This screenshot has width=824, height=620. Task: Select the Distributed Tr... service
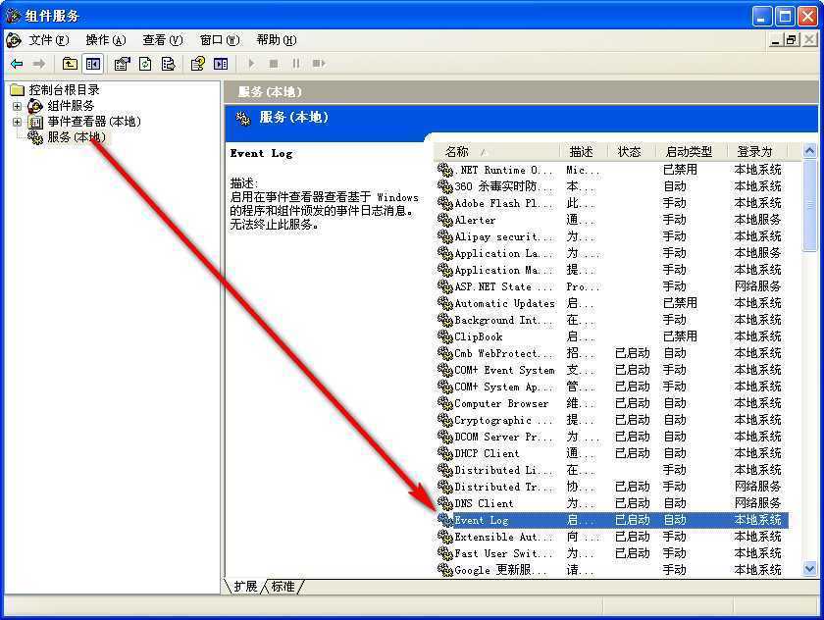tap(612, 487)
